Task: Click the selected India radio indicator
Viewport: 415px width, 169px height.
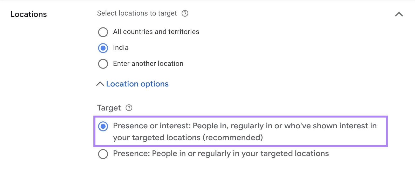Action: pos(103,48)
